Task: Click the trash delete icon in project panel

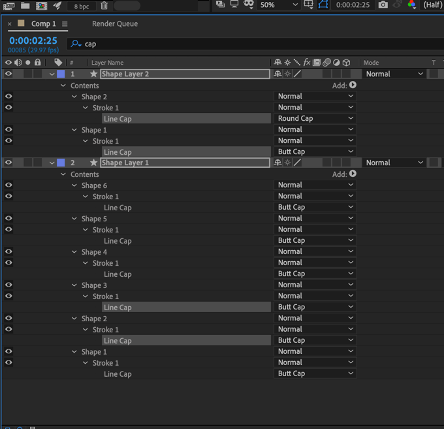Action: tap(104, 6)
